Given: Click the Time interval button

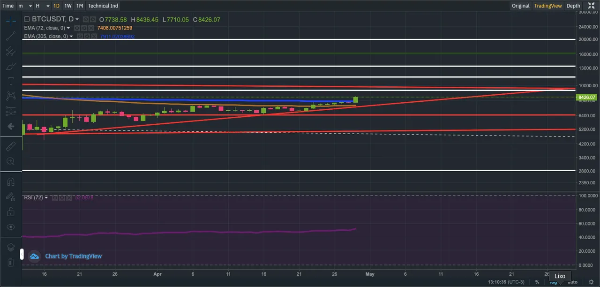Looking at the screenshot, I should pyautogui.click(x=8, y=6).
